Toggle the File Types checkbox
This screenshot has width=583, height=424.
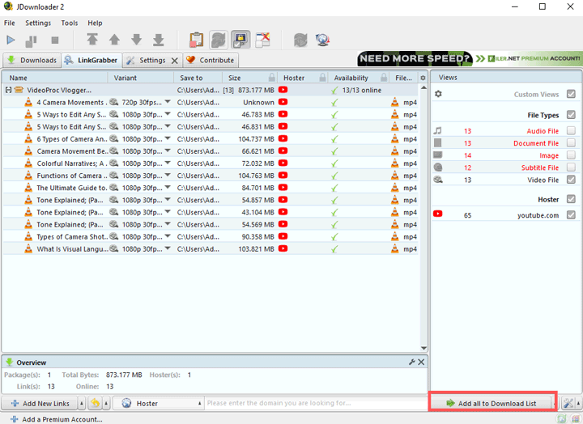(571, 114)
